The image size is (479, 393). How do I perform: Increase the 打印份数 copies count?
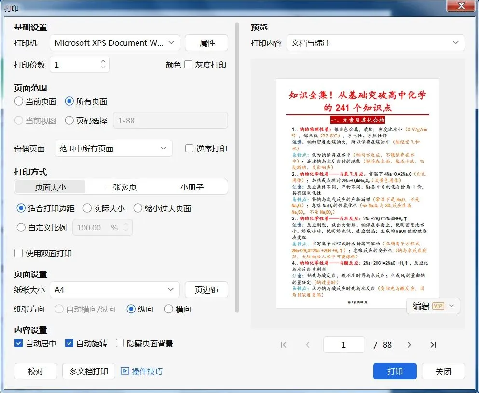103,61
